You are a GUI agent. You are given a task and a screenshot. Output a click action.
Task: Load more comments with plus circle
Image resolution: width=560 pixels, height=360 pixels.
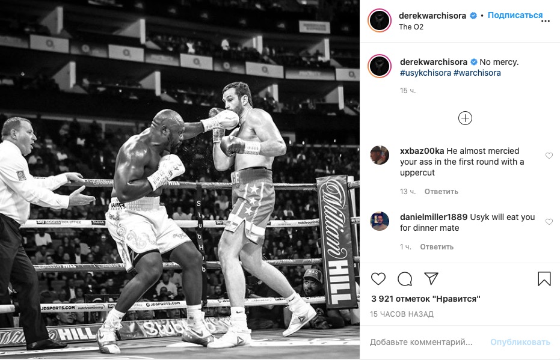pos(465,118)
